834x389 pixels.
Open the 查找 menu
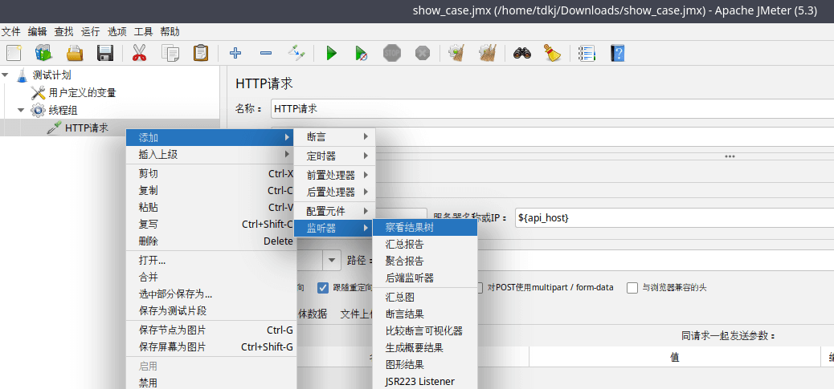pyautogui.click(x=63, y=32)
